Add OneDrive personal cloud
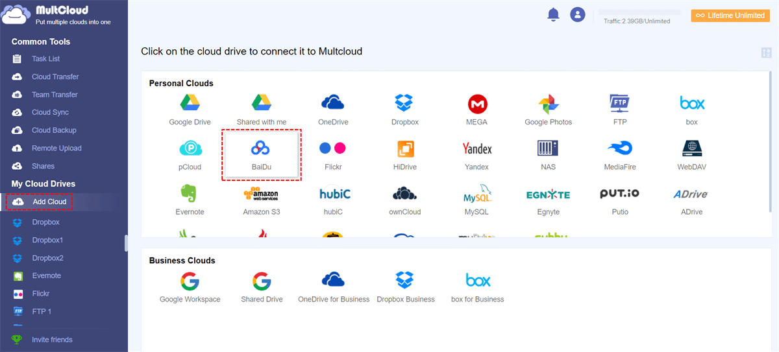This screenshot has width=779, height=352. pyautogui.click(x=332, y=109)
